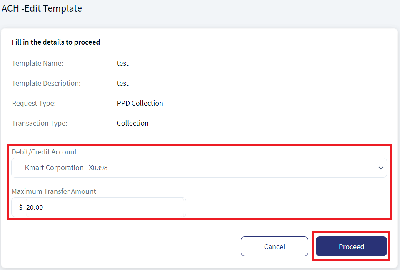Open the Debit/Credit Account combo box

(199, 168)
